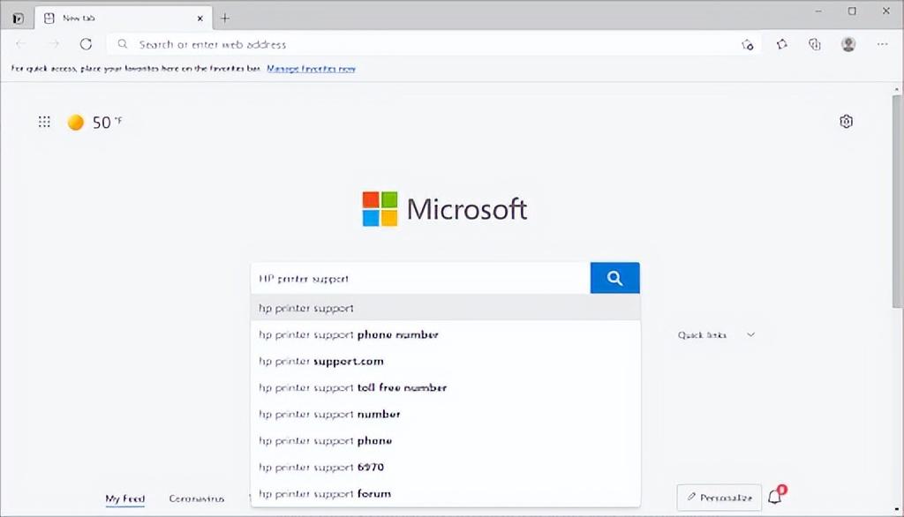Click the browser Forward arrow
The width and height of the screenshot is (904, 517).
pos(54,44)
